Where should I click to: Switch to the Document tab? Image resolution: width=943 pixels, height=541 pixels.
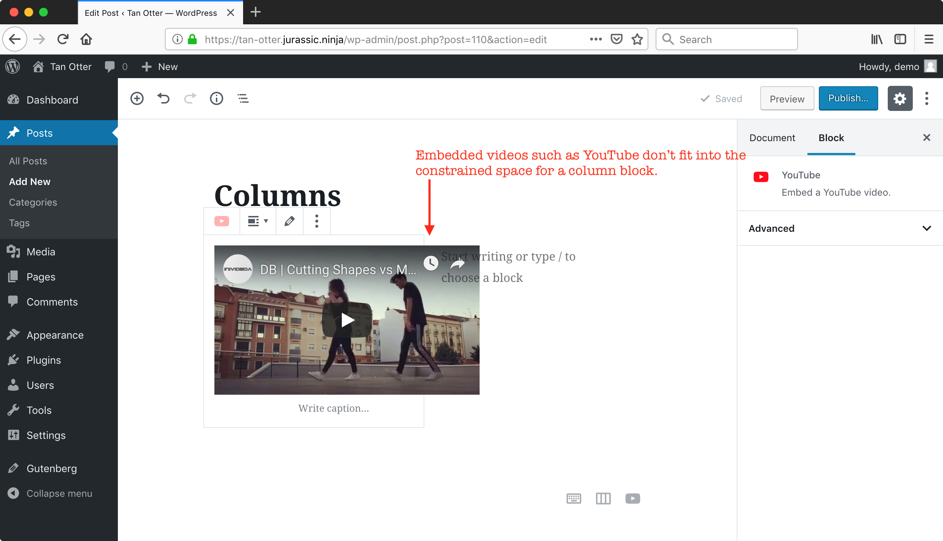772,138
